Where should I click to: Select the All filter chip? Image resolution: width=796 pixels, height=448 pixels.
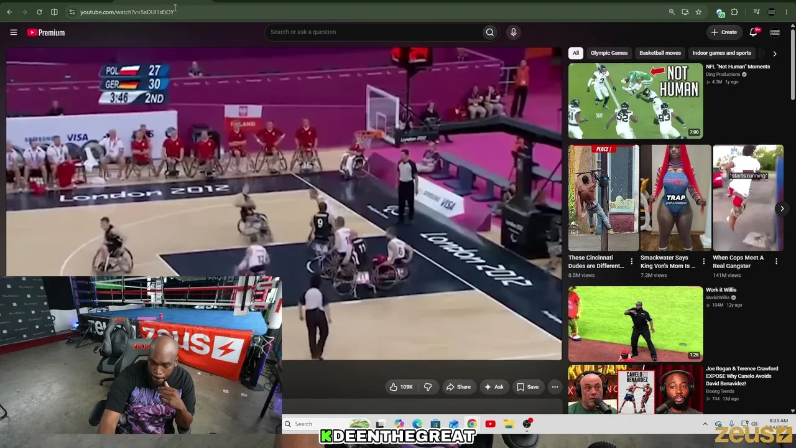576,53
